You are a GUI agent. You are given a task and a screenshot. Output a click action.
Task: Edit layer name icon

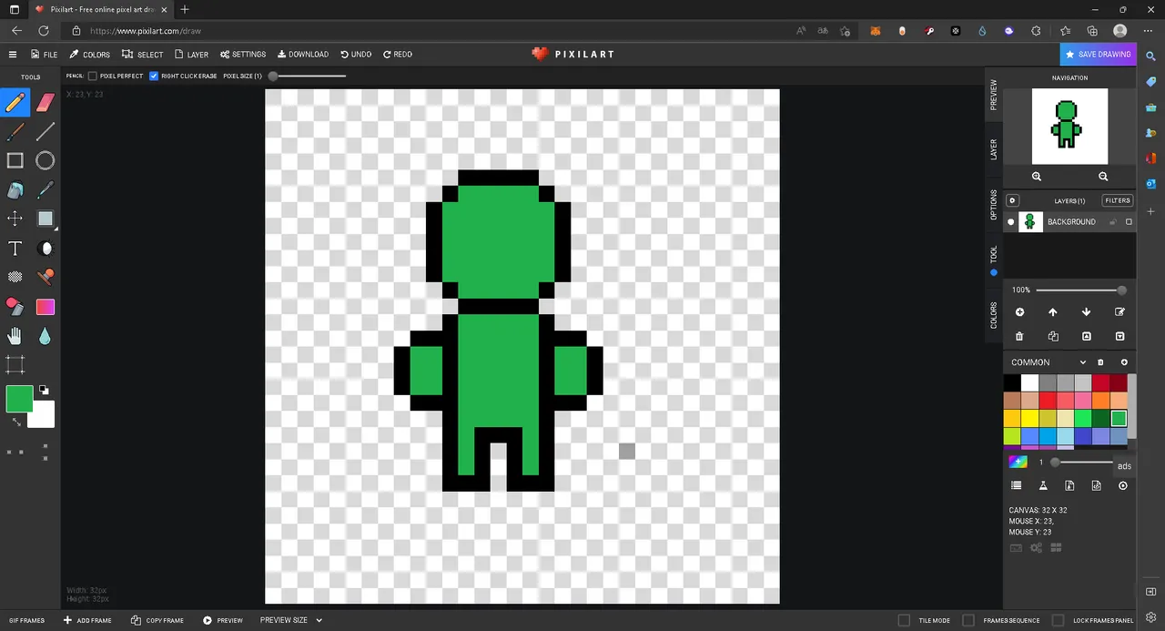(1119, 312)
